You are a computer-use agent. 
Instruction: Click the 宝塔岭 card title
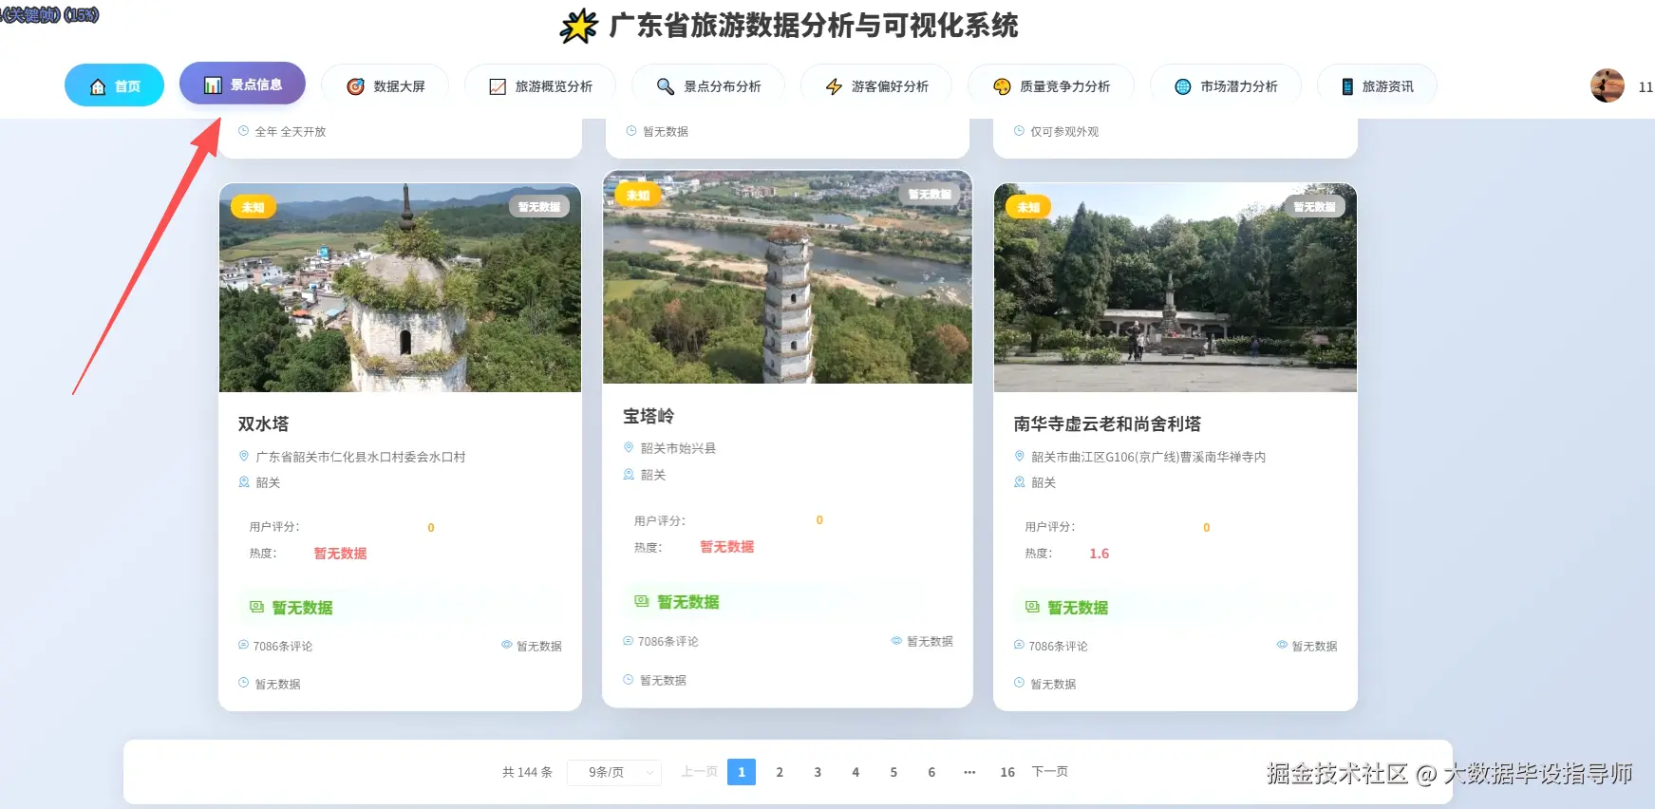tap(649, 416)
